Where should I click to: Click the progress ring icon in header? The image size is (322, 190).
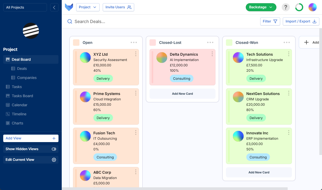pos(299,7)
